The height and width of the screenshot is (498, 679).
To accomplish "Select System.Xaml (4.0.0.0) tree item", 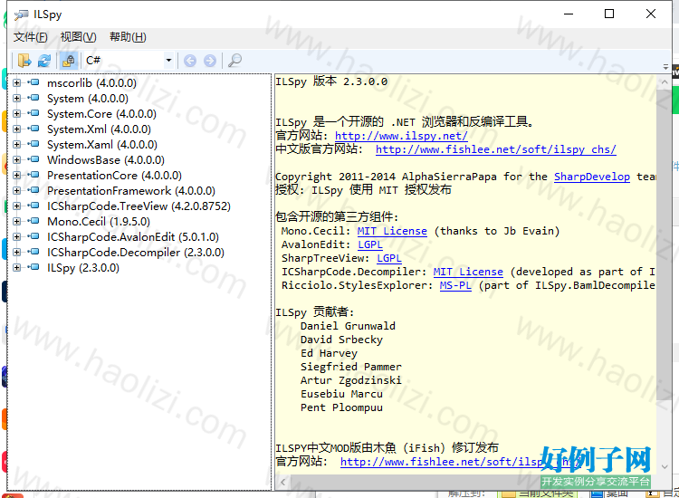I will [102, 145].
